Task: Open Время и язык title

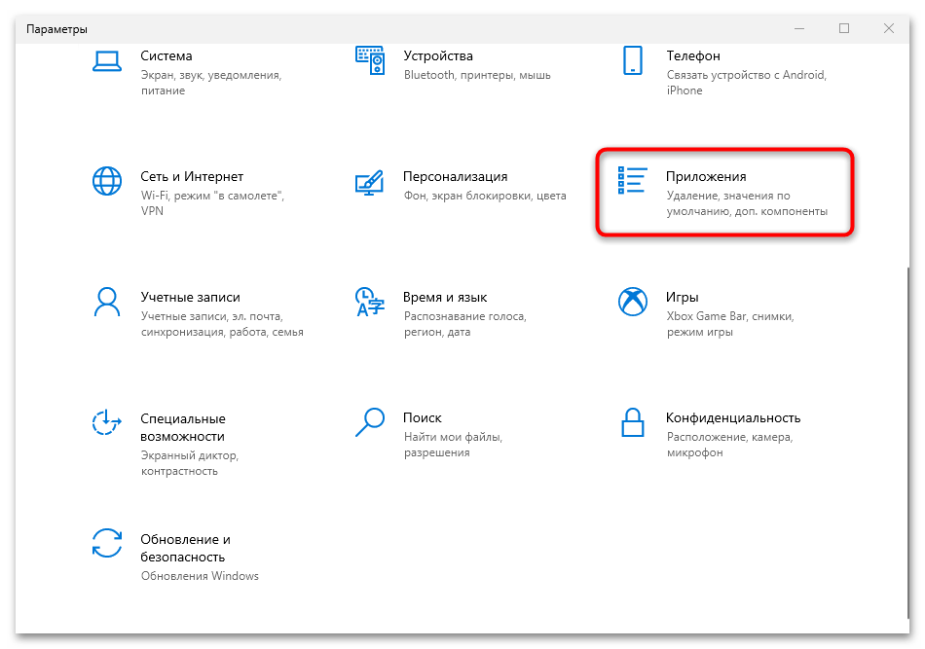Action: coord(445,297)
